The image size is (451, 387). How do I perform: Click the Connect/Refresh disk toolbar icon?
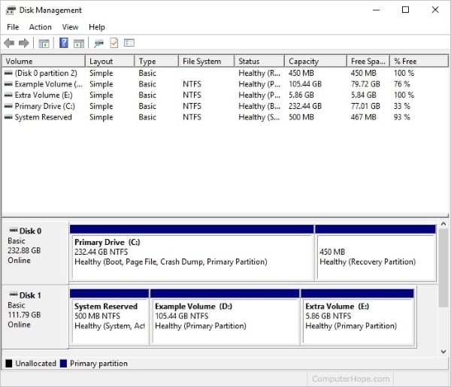tap(98, 44)
